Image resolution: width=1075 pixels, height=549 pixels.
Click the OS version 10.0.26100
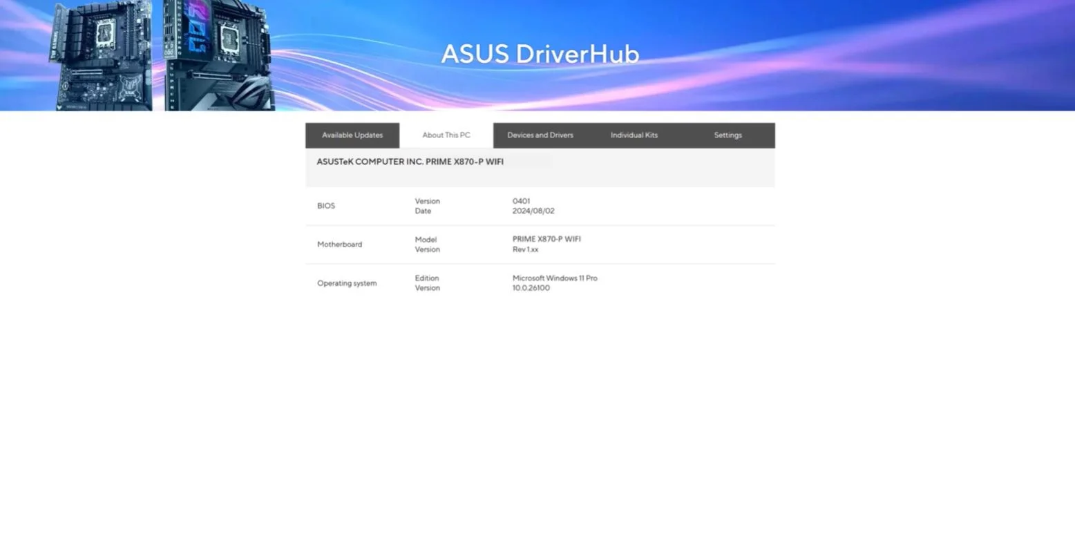coord(531,288)
